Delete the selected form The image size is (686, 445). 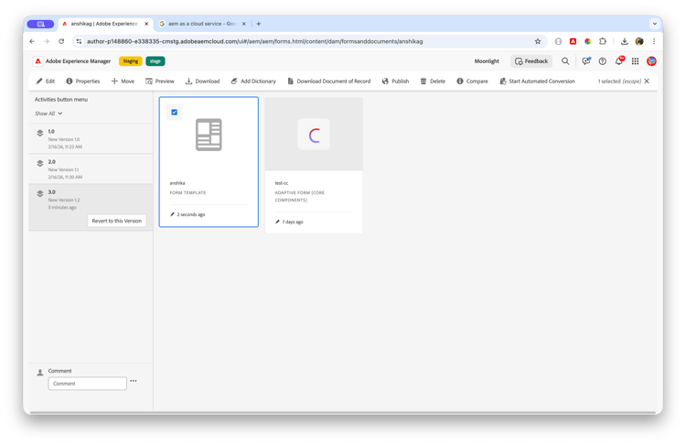coord(433,81)
